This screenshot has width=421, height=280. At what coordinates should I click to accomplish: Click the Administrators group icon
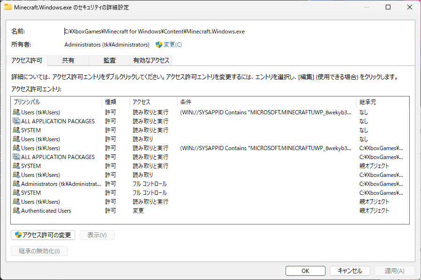click(x=15, y=184)
